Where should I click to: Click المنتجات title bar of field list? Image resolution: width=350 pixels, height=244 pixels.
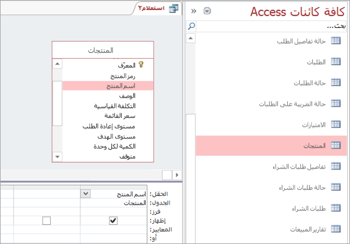(x=102, y=50)
